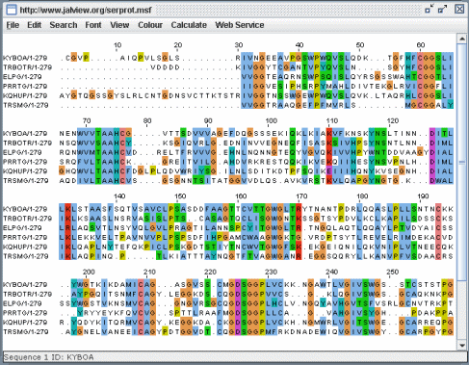Image resolution: width=469 pixels, height=365 pixels.
Task: Open the Web Service menu
Action: click(x=240, y=25)
